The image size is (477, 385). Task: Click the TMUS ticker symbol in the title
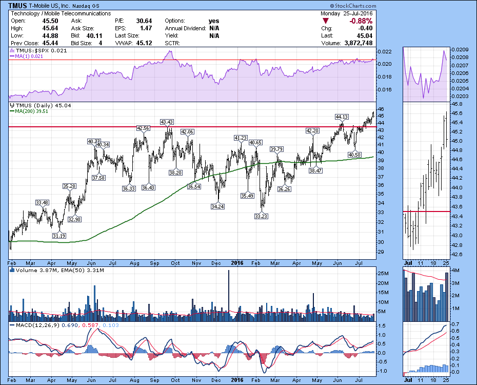17,6
